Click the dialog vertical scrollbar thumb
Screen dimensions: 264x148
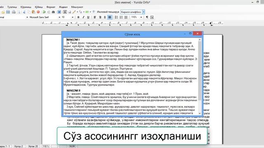click(200, 70)
